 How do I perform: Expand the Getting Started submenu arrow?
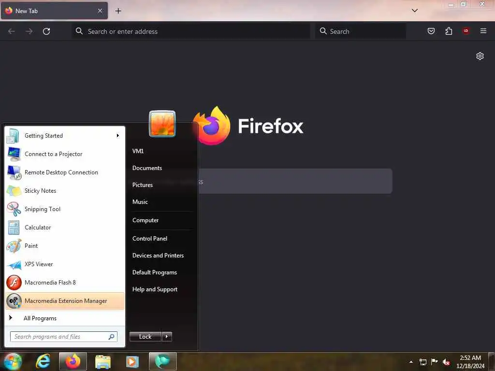(x=118, y=136)
